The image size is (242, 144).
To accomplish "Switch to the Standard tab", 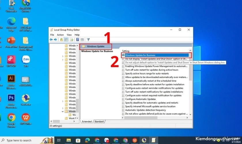I will tap(99, 122).
